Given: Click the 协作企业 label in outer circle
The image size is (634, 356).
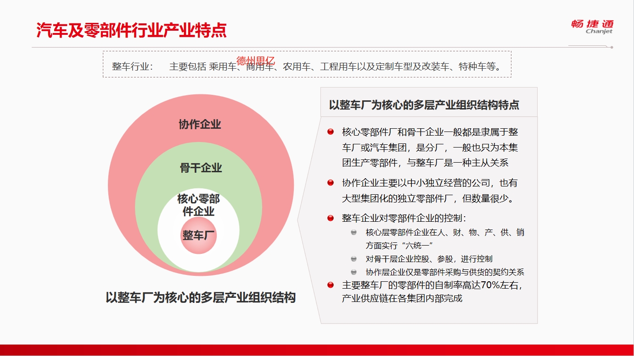Looking at the screenshot, I should (x=200, y=124).
